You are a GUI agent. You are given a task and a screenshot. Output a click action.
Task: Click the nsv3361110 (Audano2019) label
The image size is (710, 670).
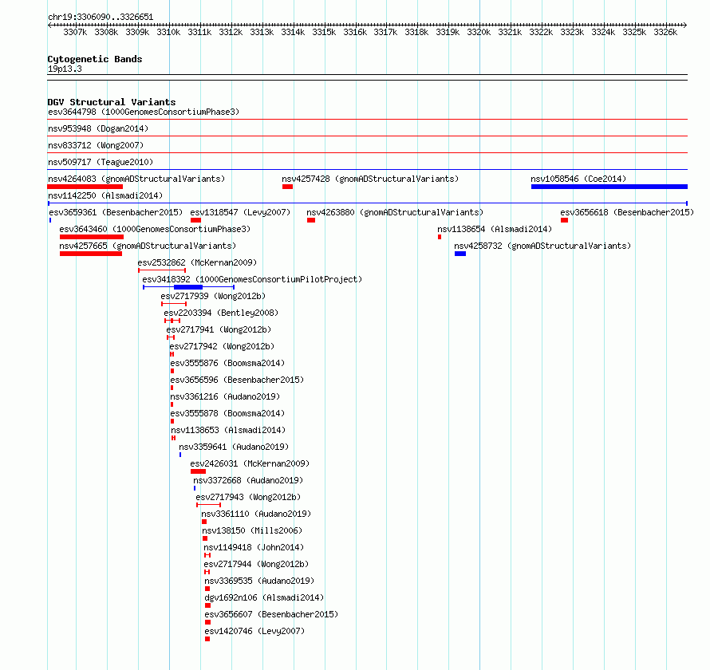[256, 514]
